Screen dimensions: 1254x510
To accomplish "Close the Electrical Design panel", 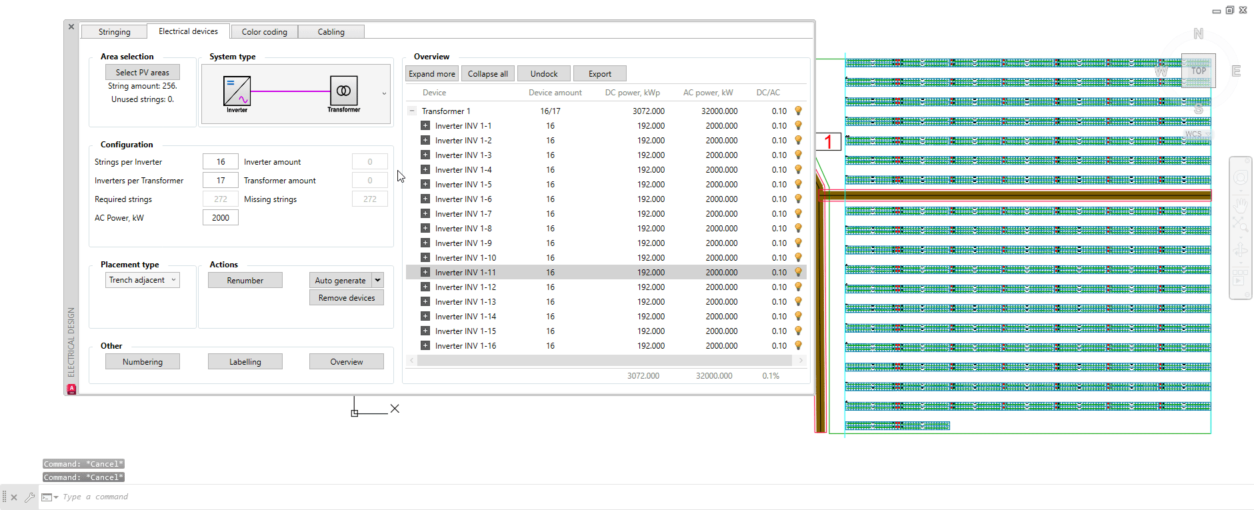I will coord(71,27).
